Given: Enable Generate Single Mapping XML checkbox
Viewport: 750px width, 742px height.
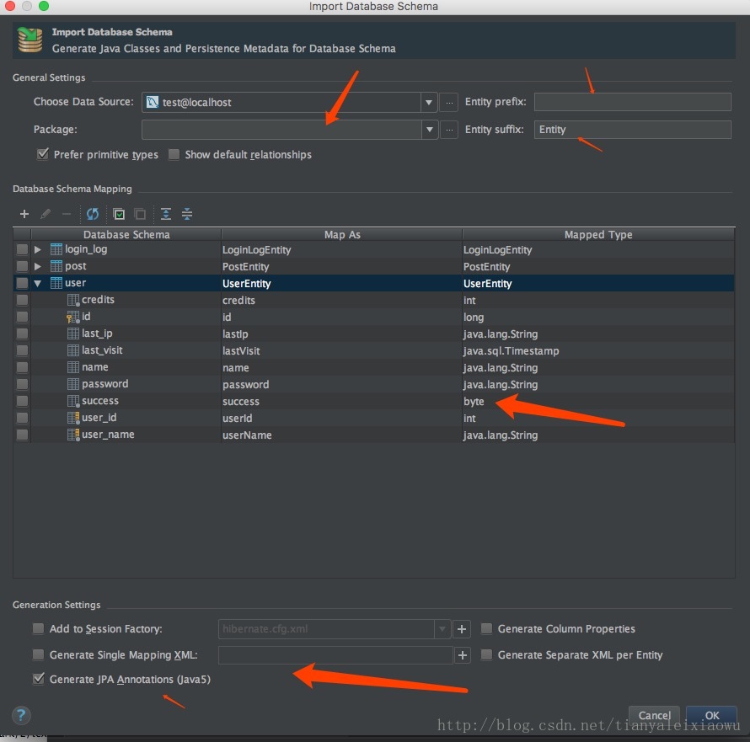Looking at the screenshot, I should tap(38, 654).
